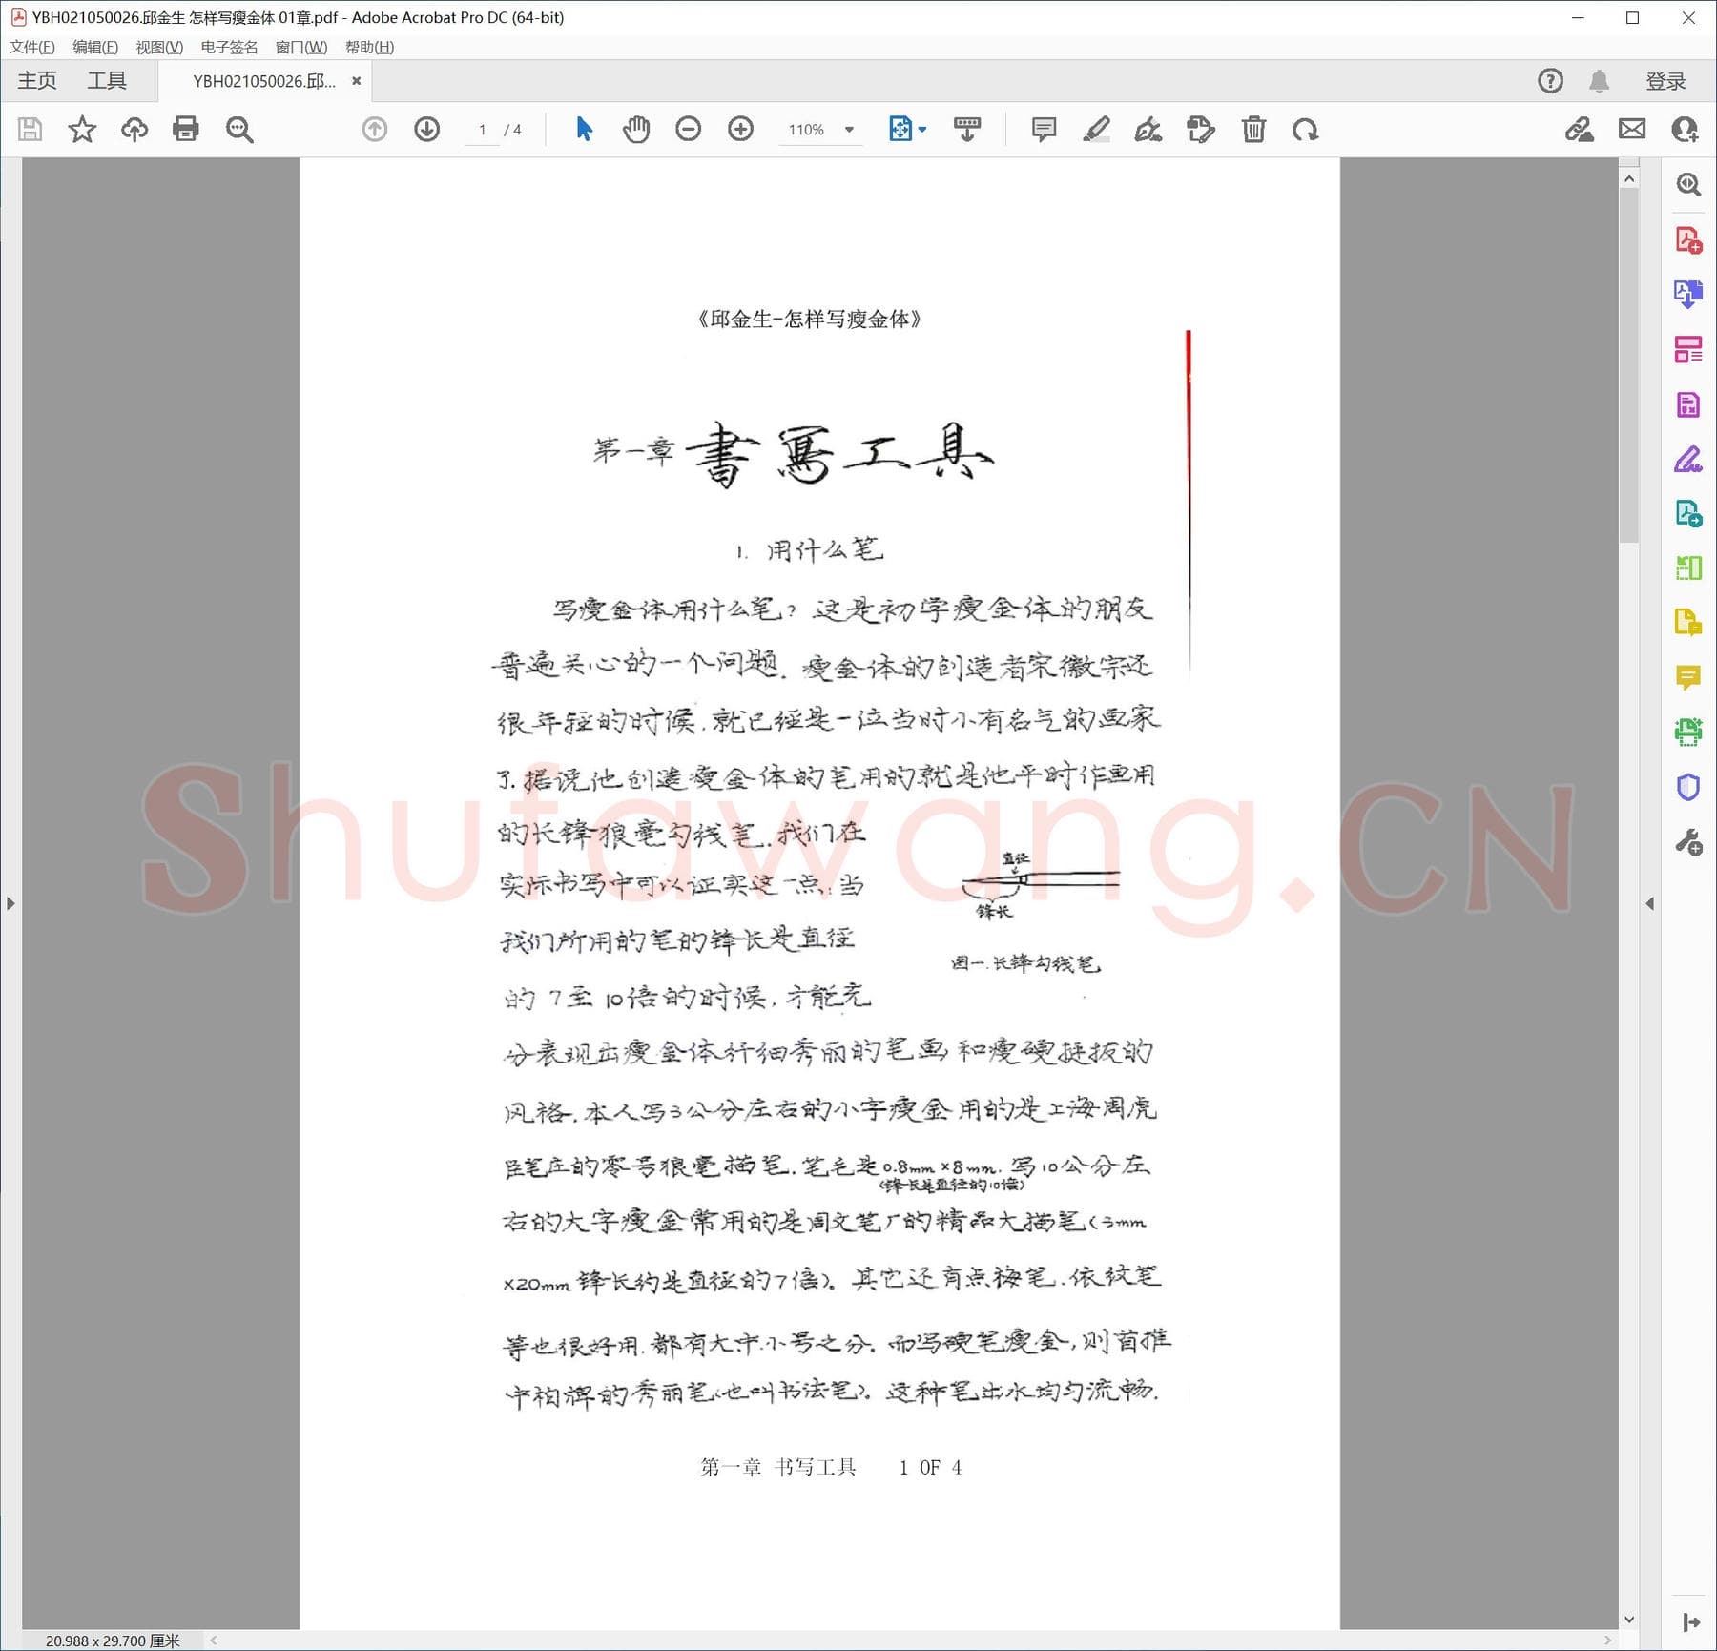Select the highlight text pen tool
Viewport: 1717px width, 1651px height.
[1096, 129]
